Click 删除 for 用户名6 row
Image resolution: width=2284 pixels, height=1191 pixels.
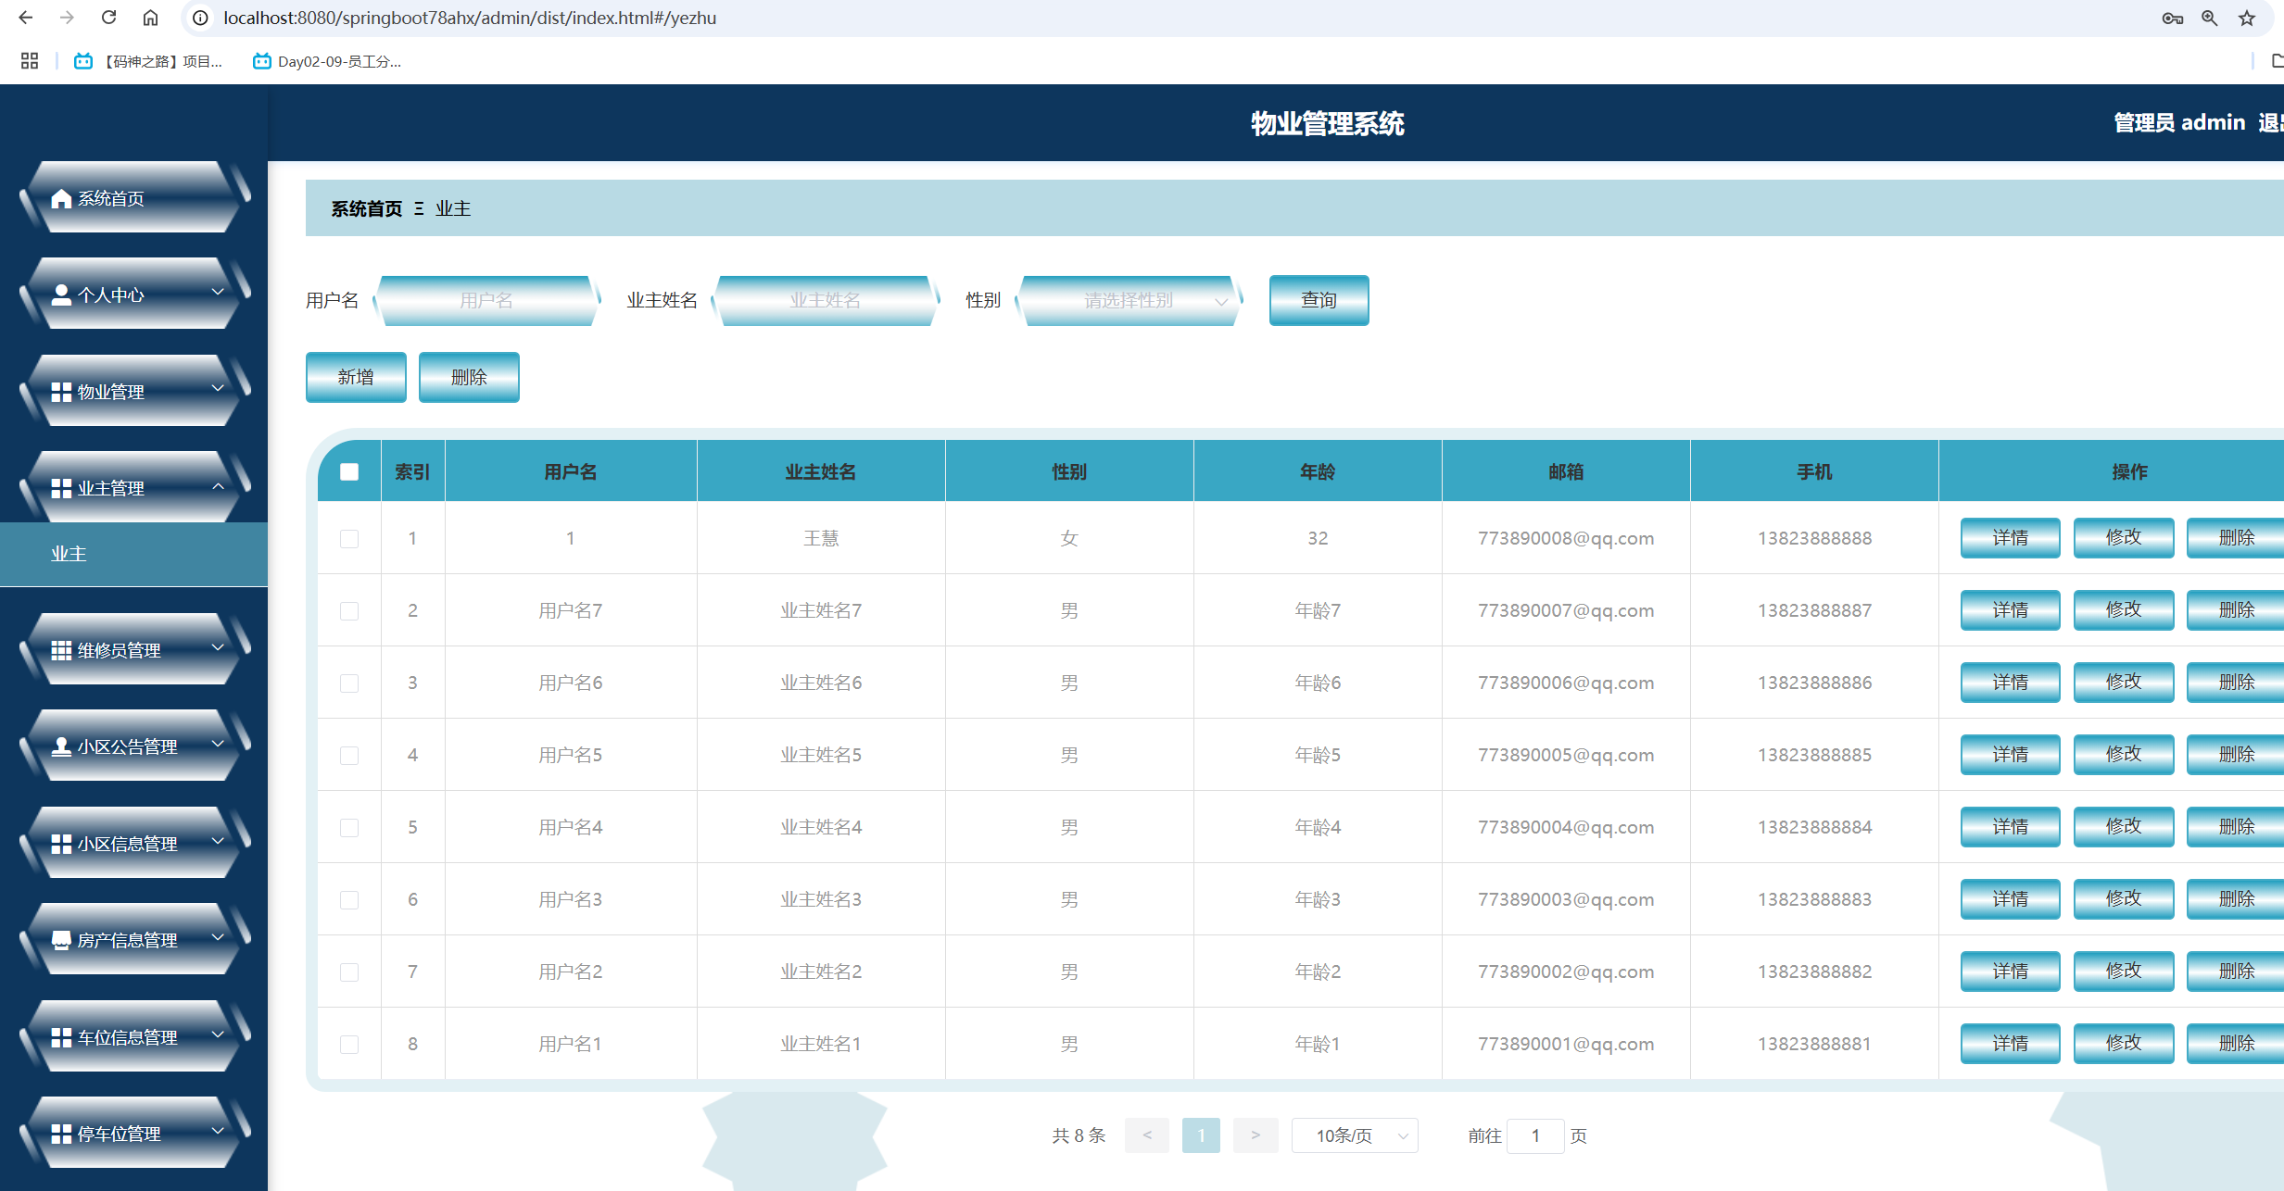click(x=2235, y=682)
